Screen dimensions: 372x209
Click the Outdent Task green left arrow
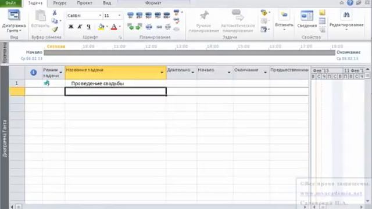click(x=130, y=27)
